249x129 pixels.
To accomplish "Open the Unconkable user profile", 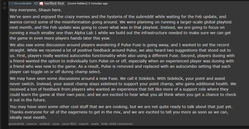I will click(x=23, y=3).
